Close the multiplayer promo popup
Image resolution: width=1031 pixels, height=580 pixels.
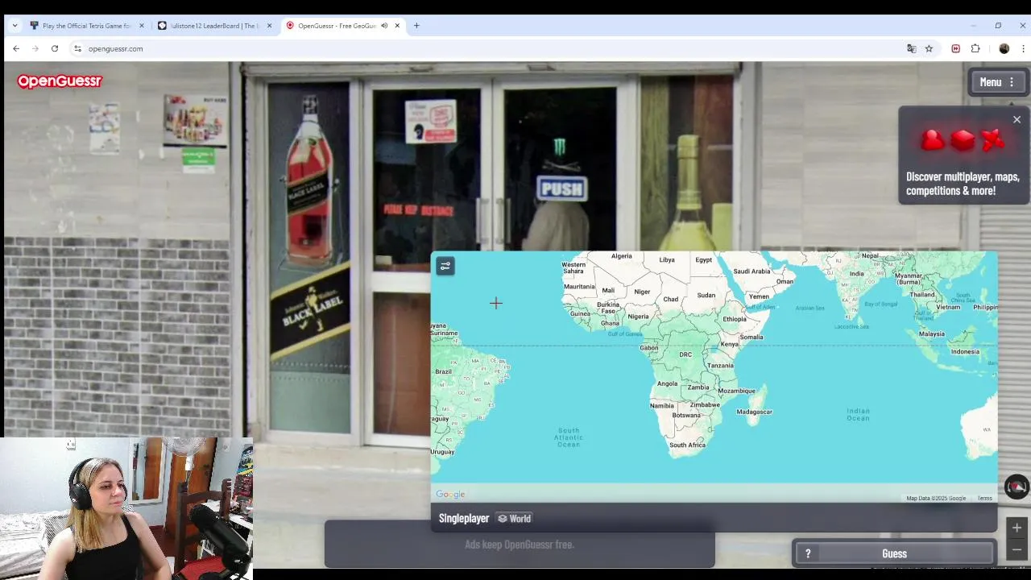point(1017,119)
